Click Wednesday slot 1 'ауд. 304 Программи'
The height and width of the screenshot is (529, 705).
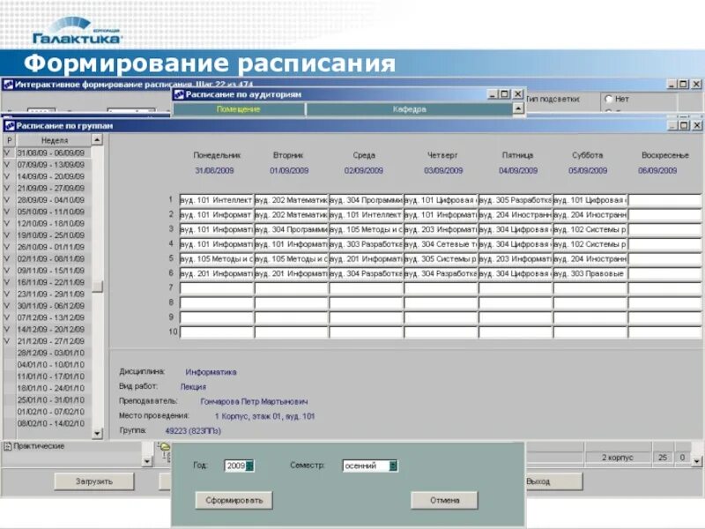click(366, 200)
